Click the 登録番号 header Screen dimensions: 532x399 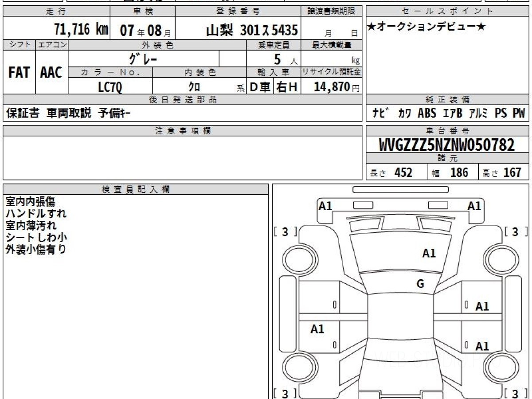[239, 12]
